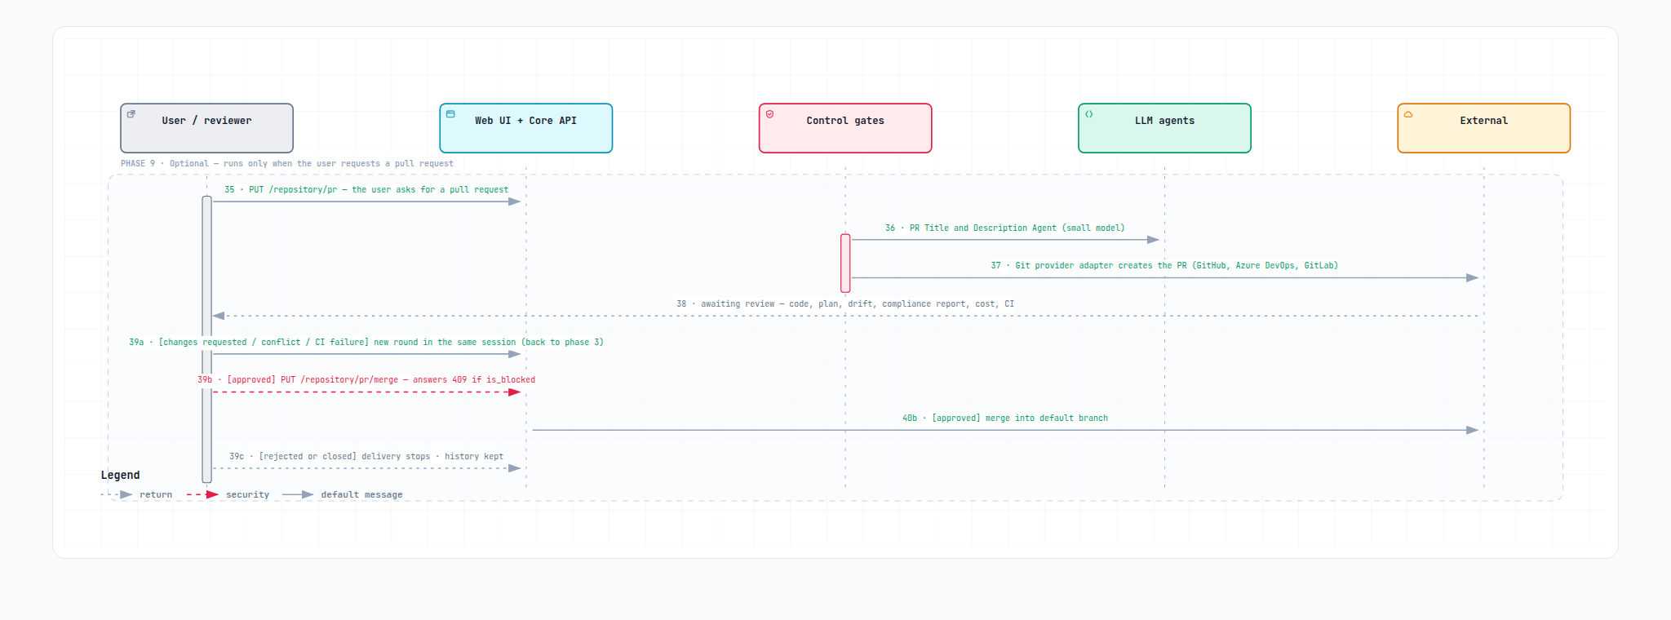Click the red dashed 39b security arrowhead
This screenshot has width=1671, height=620.
[x=514, y=392]
